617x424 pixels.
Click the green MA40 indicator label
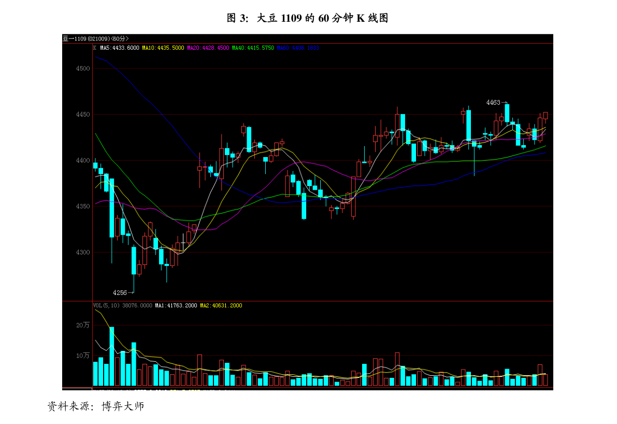(253, 48)
